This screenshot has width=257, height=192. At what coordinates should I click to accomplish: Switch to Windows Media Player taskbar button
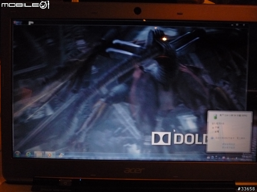click(50, 155)
